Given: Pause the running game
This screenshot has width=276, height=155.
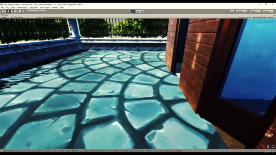Looking at the screenshot, I should 138,11.
